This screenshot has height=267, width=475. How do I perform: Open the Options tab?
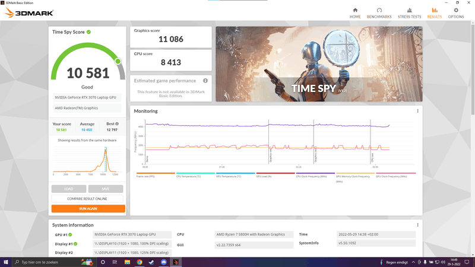[x=456, y=13]
